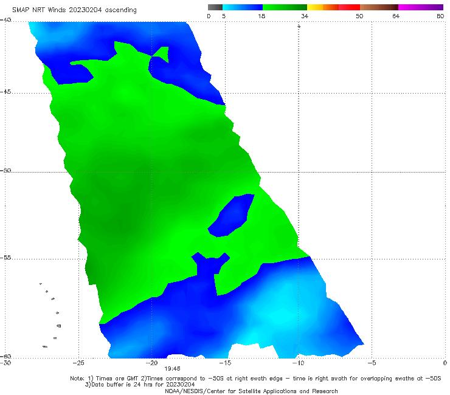Click the color bar scale label "64"
Screen dimensions: 450x395
pos(396,16)
